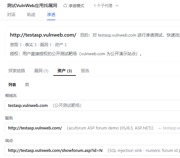Viewport: 180px width, 158px height.
Task: Click the 1 个子代理 label
Action: [103, 5]
